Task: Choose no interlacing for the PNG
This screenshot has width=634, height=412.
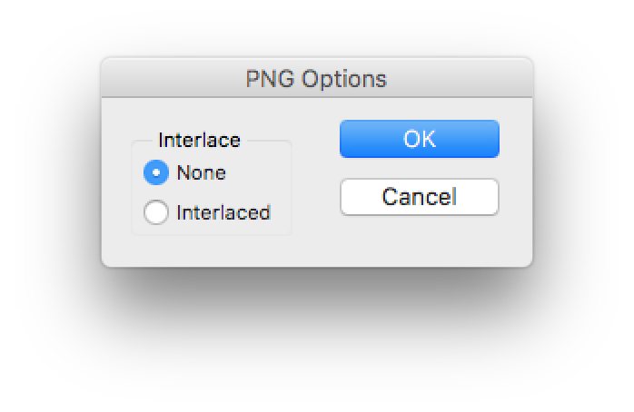Action: point(156,172)
